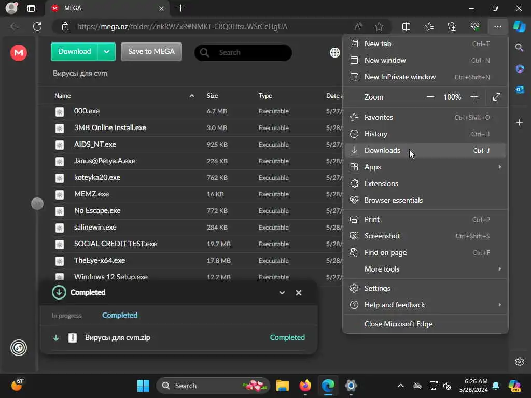Open Read aloud icon in address bar
This screenshot has width=531, height=398.
click(358, 26)
